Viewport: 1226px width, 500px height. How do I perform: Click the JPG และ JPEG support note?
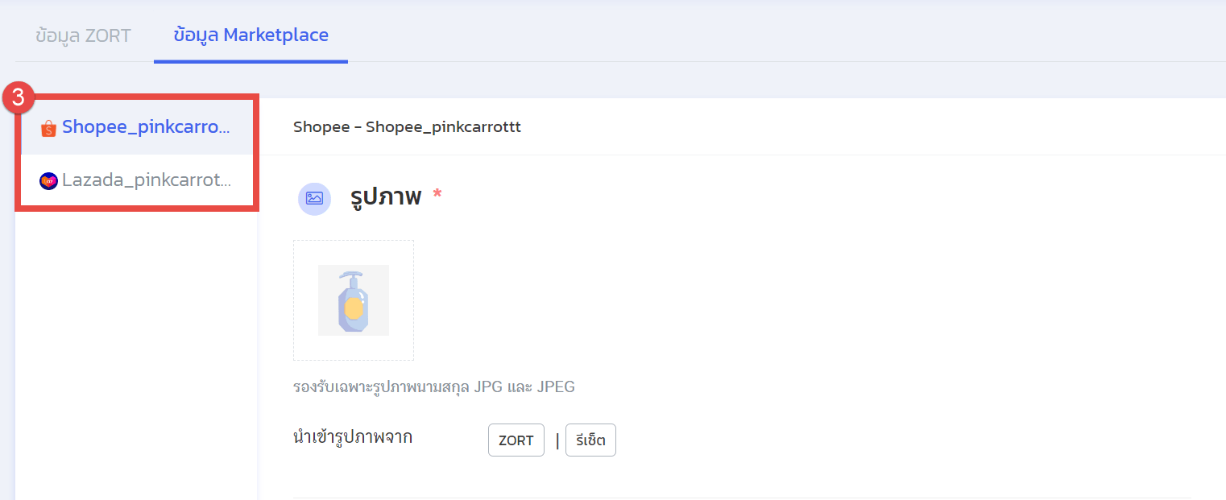[434, 386]
